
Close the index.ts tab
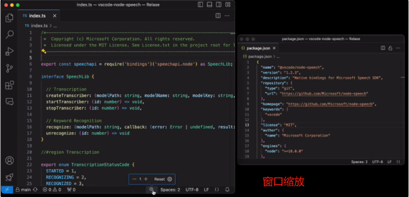point(55,15)
